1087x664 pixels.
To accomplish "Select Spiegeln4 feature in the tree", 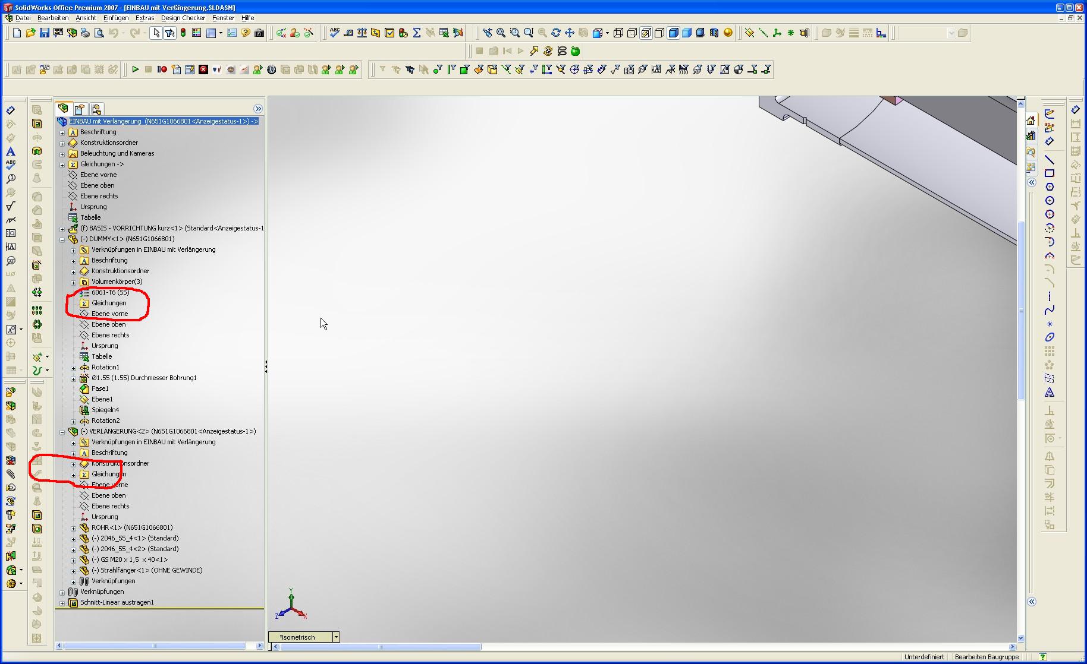I will point(105,410).
